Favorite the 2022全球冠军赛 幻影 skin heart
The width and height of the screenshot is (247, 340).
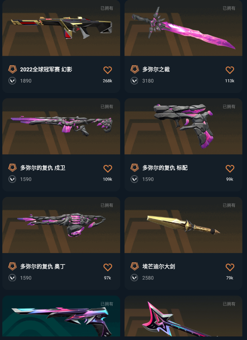[x=108, y=70]
